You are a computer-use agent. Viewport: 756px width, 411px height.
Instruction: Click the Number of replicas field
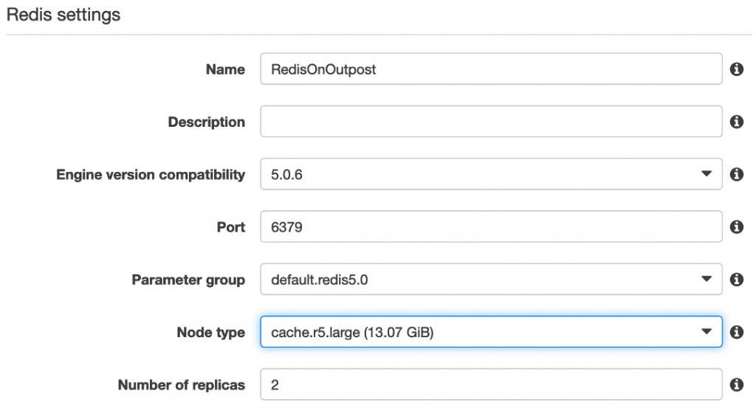click(491, 384)
